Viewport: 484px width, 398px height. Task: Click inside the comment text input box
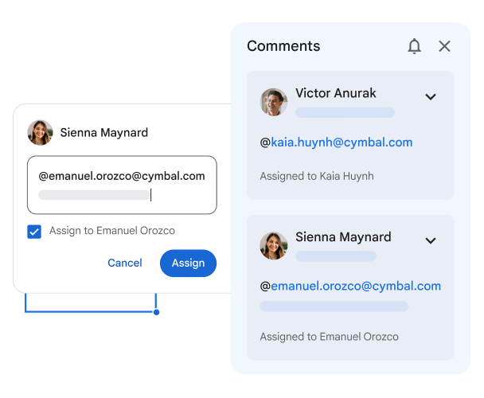(x=121, y=185)
